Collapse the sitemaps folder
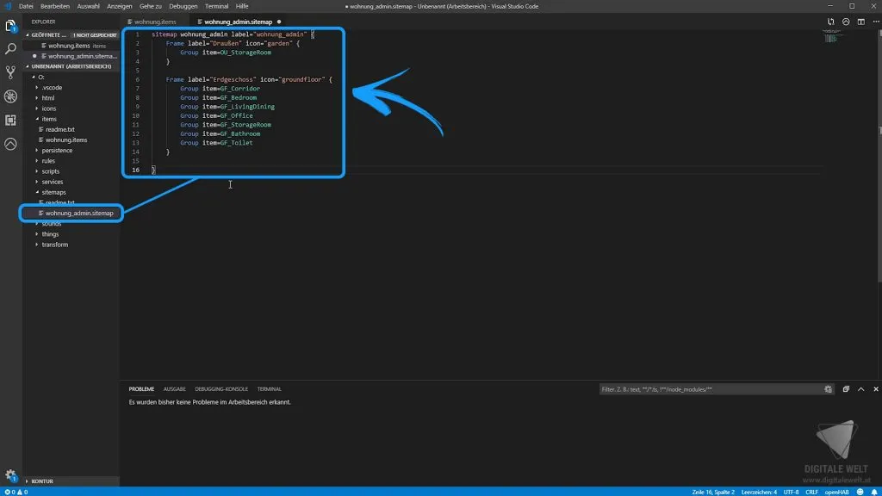This screenshot has height=496, width=882. (x=53, y=192)
